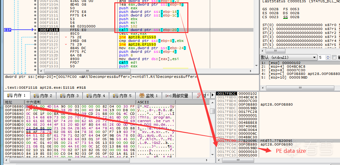Toggle breakpoint dot at address 00EF1522
Viewport: 340px width, 165px height.
[35, 41]
